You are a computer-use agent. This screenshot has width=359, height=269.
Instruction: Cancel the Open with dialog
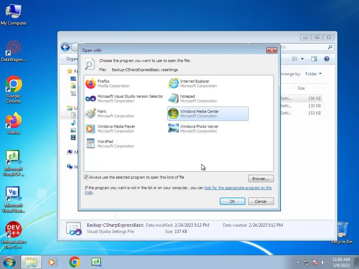(261, 201)
